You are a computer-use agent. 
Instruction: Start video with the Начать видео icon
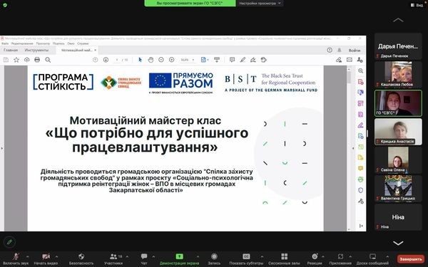46,256
